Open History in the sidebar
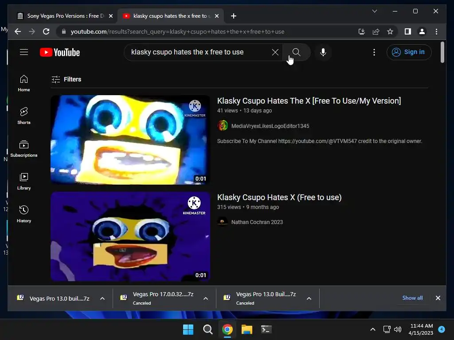This screenshot has width=454, height=340. click(x=24, y=214)
